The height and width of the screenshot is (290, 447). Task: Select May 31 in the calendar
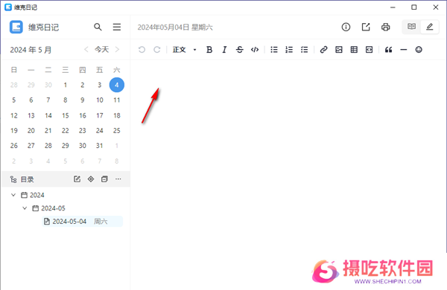100,146
